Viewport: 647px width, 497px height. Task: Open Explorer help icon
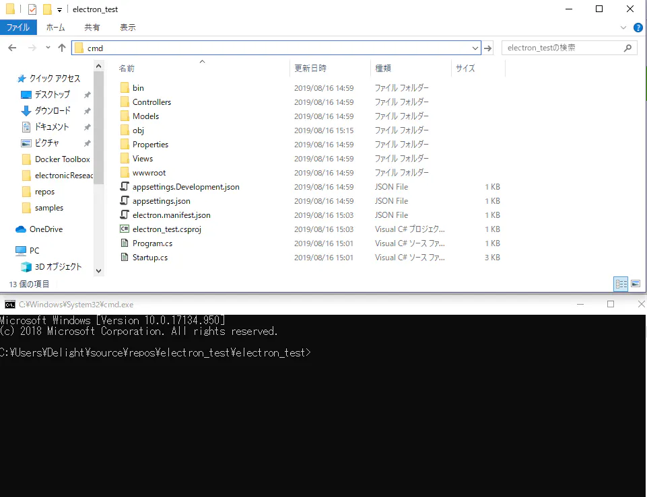(638, 28)
